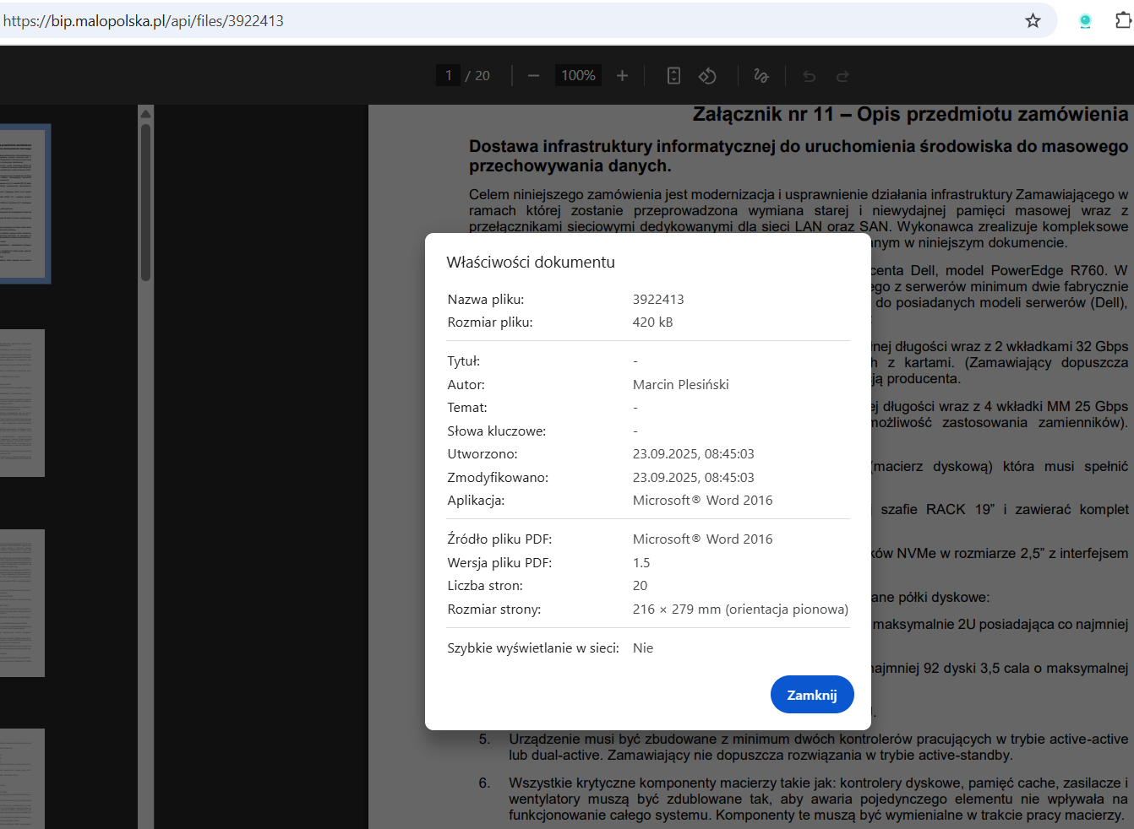Click the 100% zoom level field

578,76
